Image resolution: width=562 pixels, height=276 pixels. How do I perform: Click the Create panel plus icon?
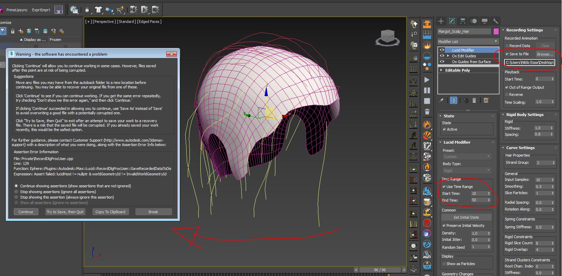click(441, 21)
